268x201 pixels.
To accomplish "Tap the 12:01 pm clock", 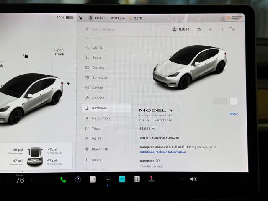I will click(117, 18).
